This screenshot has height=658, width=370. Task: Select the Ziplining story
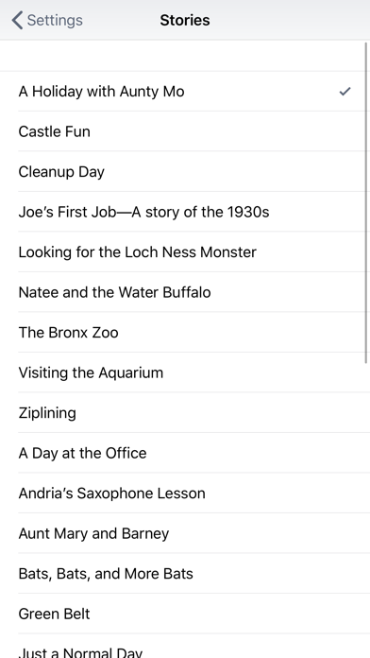click(x=185, y=413)
